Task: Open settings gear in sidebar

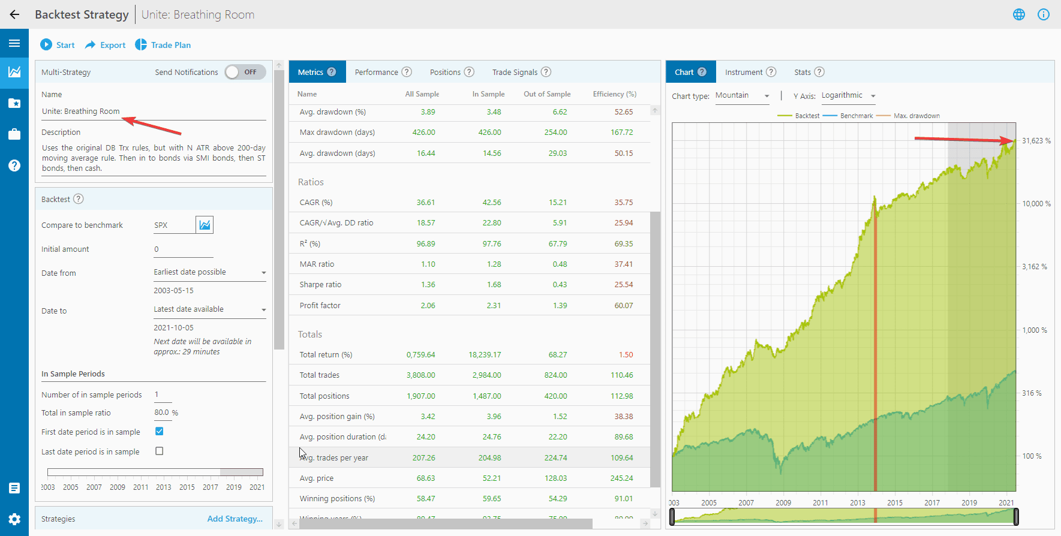Action: pyautogui.click(x=14, y=519)
